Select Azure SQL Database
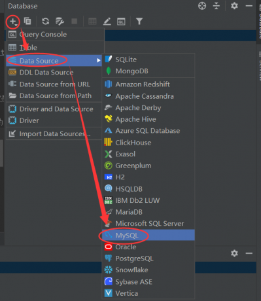The width and height of the screenshot is (261, 301). click(148, 131)
